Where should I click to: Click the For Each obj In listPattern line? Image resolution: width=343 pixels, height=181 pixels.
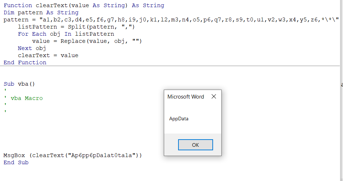pos(66,34)
